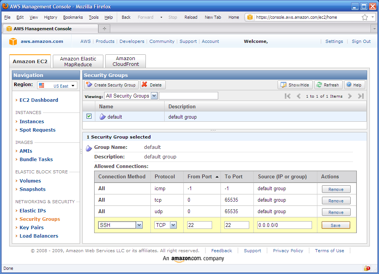Click the bookmark star in address bar
The height and width of the screenshot is (274, 379).
365,17
